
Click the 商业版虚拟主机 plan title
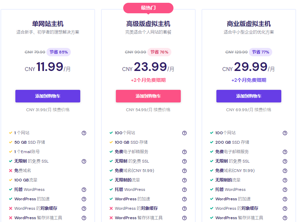click(249, 24)
